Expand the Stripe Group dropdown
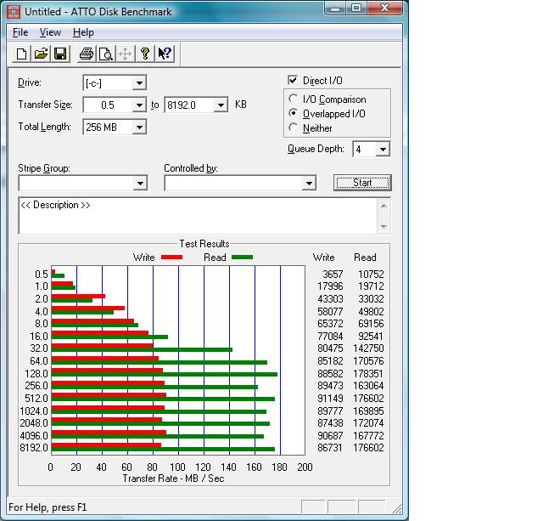543x521 pixels. [140, 183]
